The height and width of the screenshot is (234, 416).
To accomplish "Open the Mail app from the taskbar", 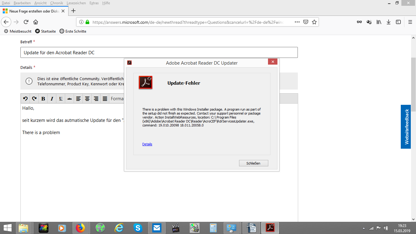I will (157, 228).
